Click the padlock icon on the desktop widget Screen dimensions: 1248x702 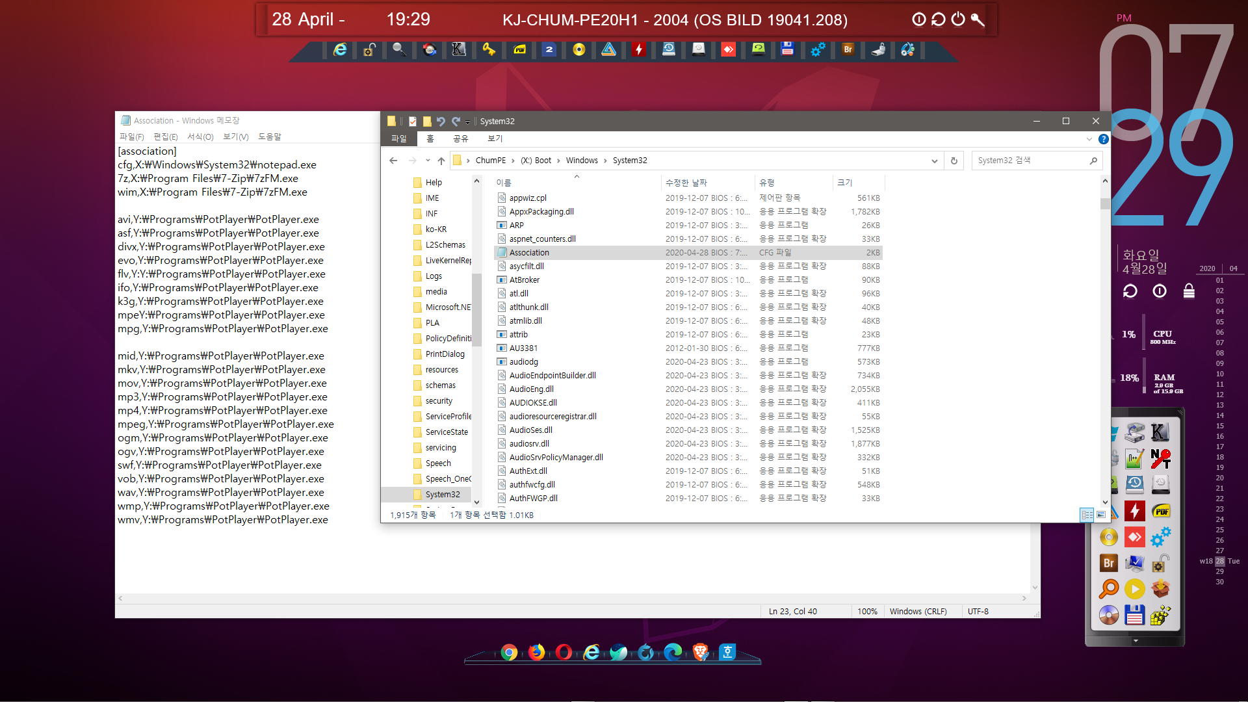(1189, 291)
